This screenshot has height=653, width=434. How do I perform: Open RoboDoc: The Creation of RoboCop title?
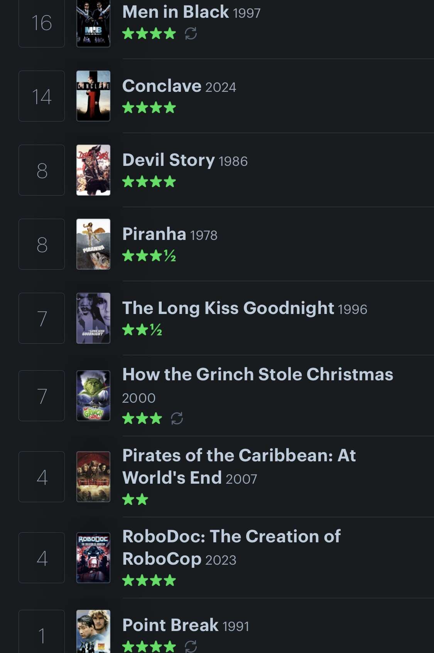click(x=231, y=547)
